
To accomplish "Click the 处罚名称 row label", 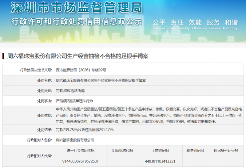I will [x=44, y=80].
